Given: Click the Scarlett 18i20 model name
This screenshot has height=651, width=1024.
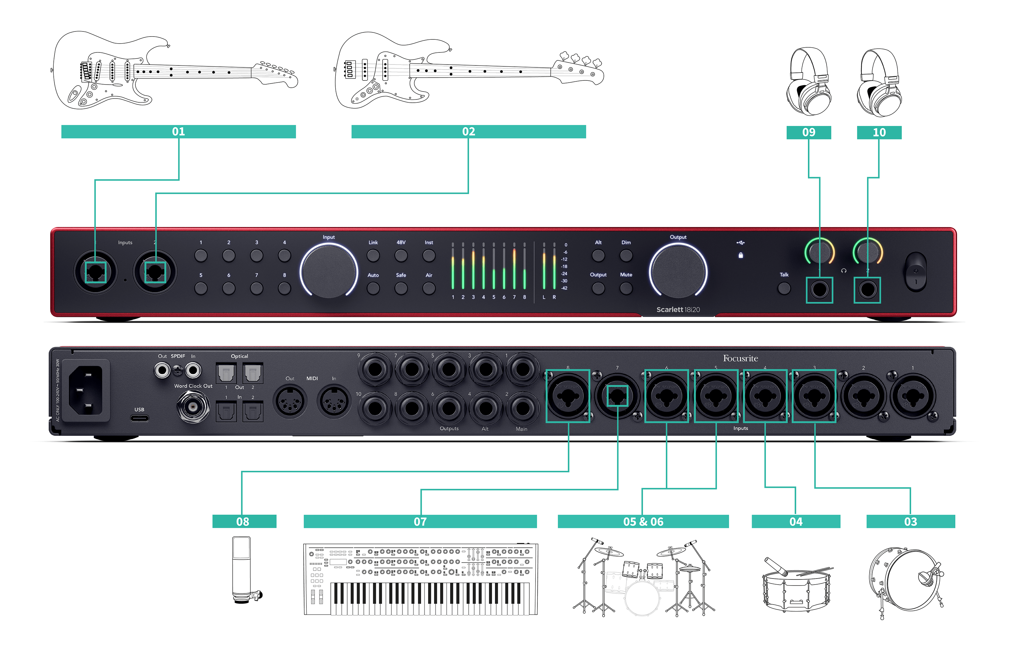Looking at the screenshot, I should pos(678,310).
